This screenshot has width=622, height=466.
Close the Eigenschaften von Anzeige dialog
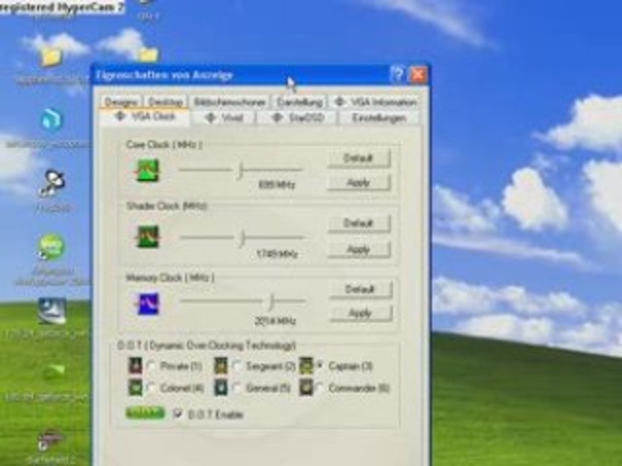pyautogui.click(x=418, y=74)
